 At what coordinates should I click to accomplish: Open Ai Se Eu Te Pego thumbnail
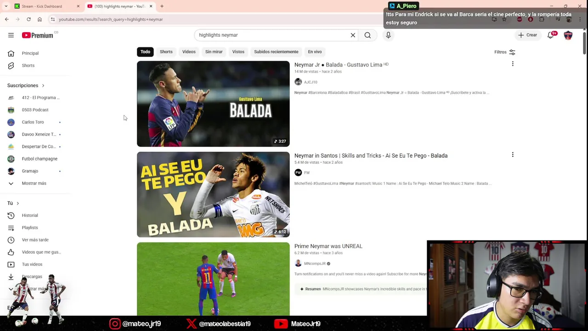click(213, 194)
